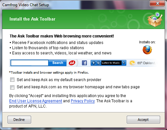This screenshot has width=167, height=130.
Task: Click the play button in music widget
Action: click(x=94, y=63)
